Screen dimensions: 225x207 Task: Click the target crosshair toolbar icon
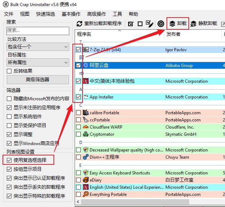pyautogui.click(x=161, y=24)
